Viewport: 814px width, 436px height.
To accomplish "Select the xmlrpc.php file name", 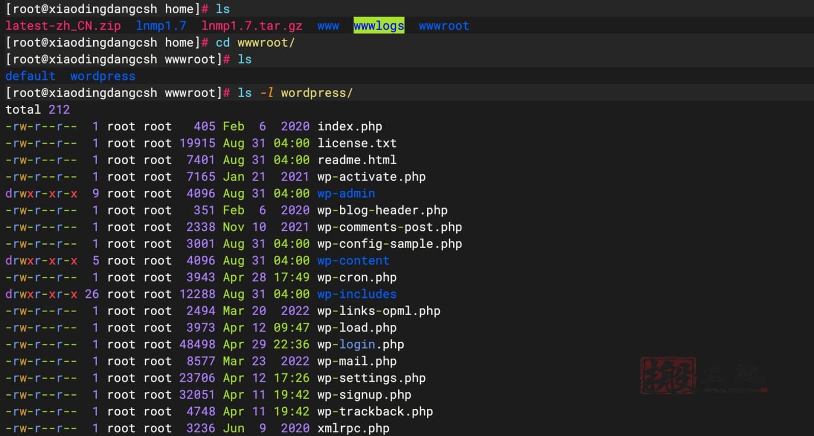I will tap(353, 428).
